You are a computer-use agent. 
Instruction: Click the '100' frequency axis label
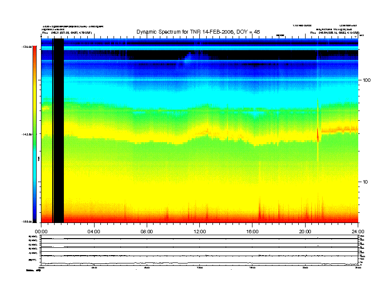pyautogui.click(x=367, y=80)
